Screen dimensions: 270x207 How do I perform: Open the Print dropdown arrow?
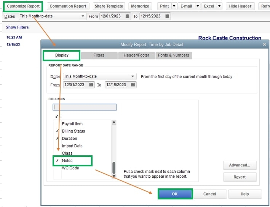point(174,6)
